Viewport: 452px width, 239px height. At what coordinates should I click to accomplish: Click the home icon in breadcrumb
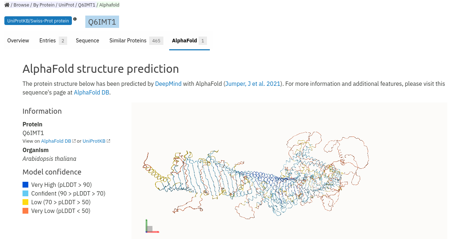tap(7, 5)
